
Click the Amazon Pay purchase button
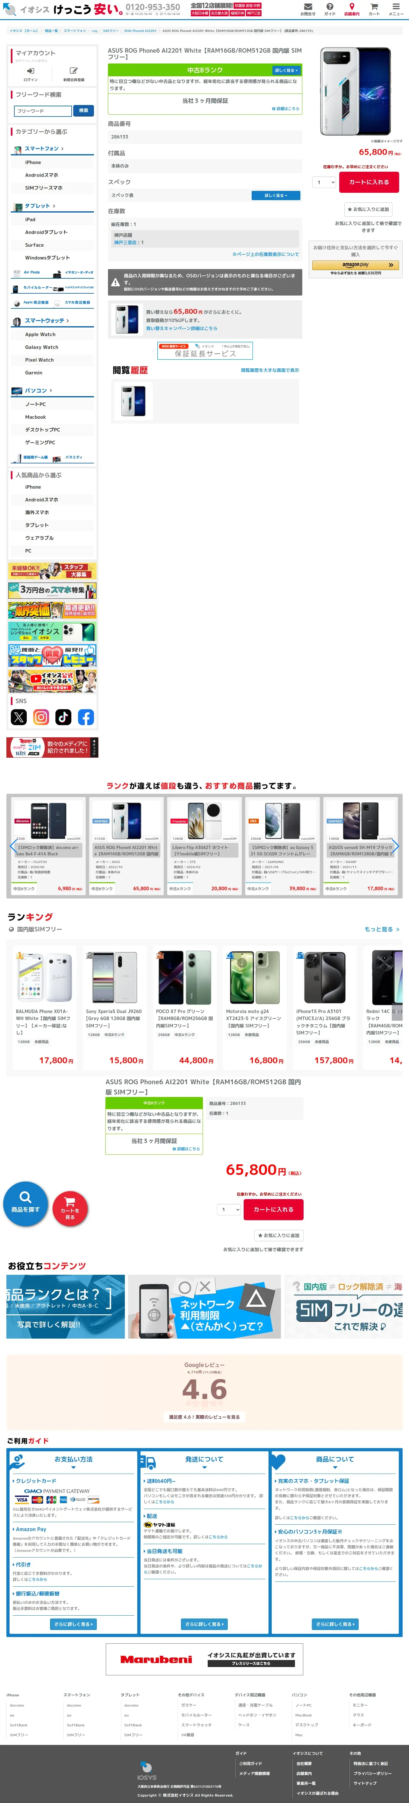click(x=356, y=265)
